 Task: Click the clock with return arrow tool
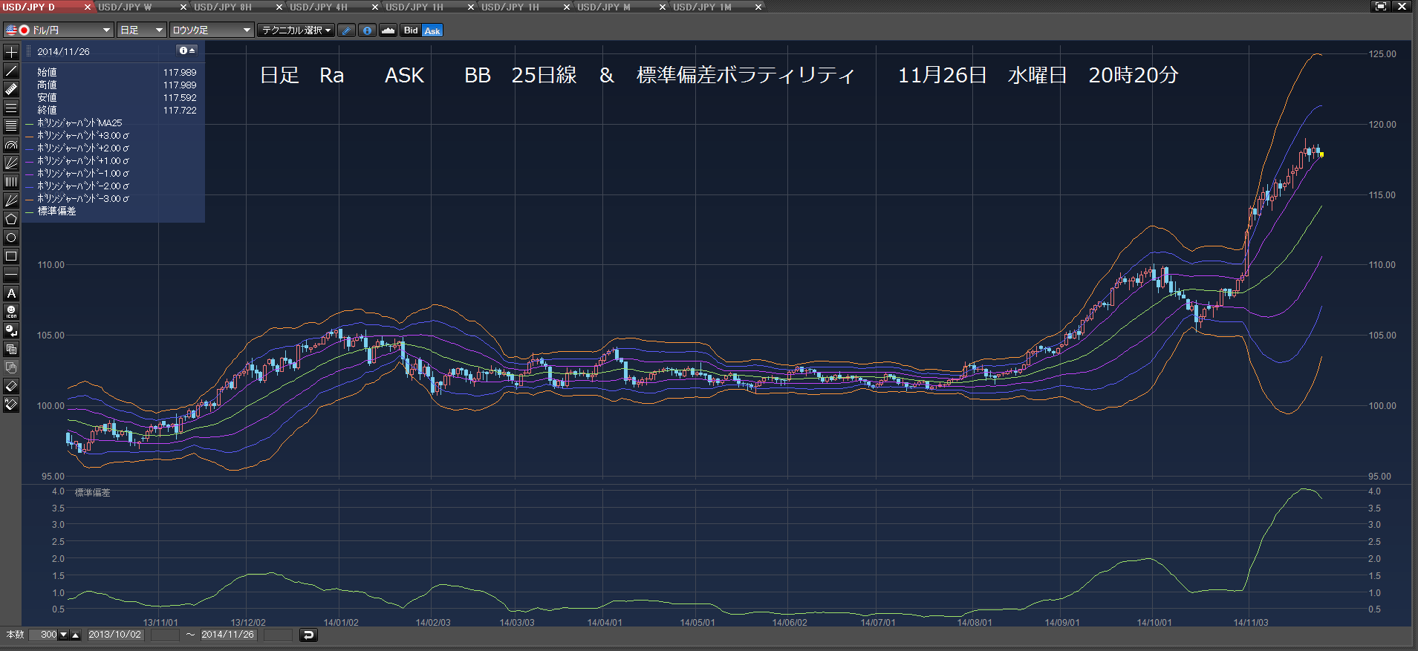click(x=11, y=330)
